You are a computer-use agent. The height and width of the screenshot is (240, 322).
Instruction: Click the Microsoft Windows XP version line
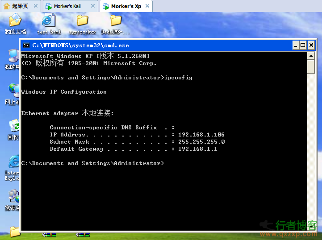pos(86,56)
